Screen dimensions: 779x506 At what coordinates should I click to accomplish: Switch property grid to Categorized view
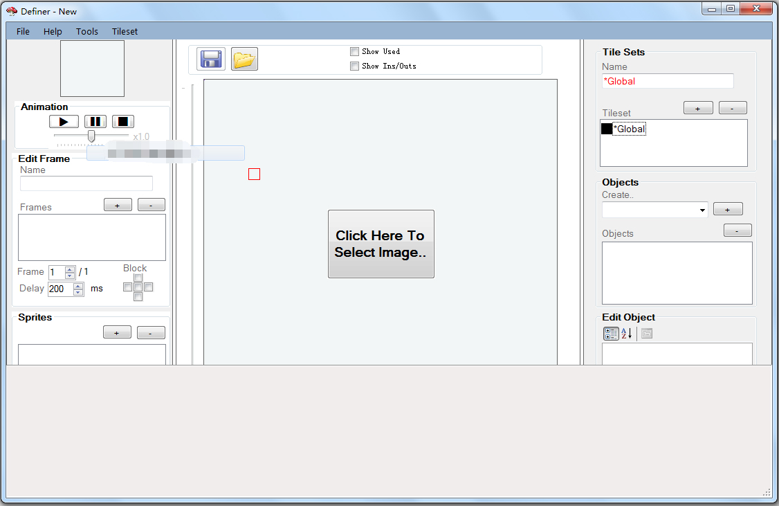pyautogui.click(x=611, y=334)
